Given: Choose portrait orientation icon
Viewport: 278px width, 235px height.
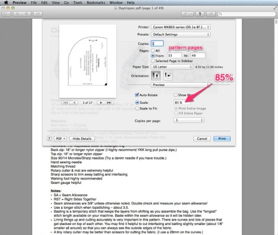Looking at the screenshot, I should pos(156,76).
